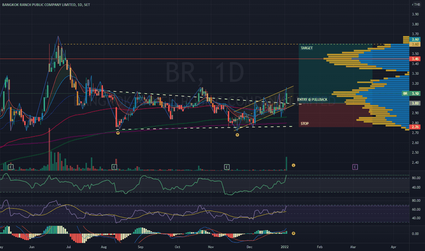Click the 3.80 tick on the price axis
425x251 pixels.
415,24
